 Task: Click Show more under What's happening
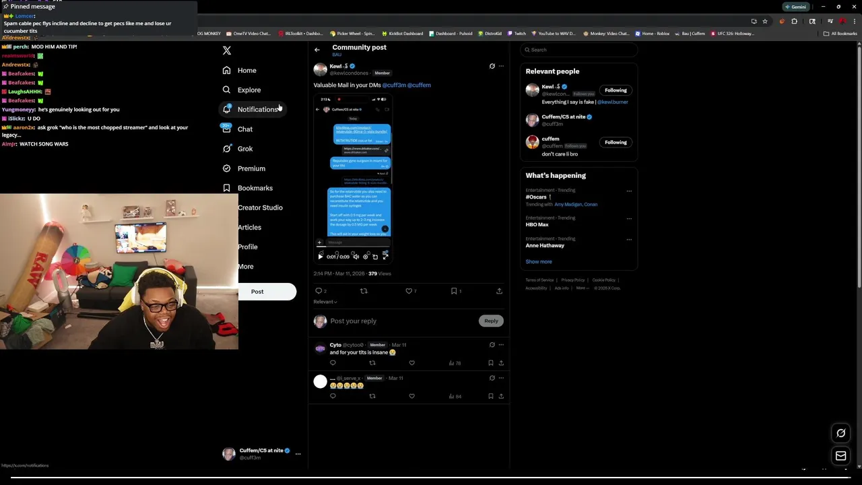(x=539, y=262)
